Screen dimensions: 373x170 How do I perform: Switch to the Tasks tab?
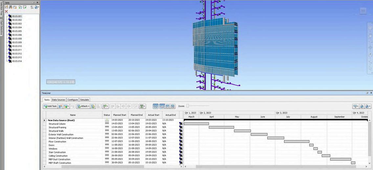[x=47, y=100]
